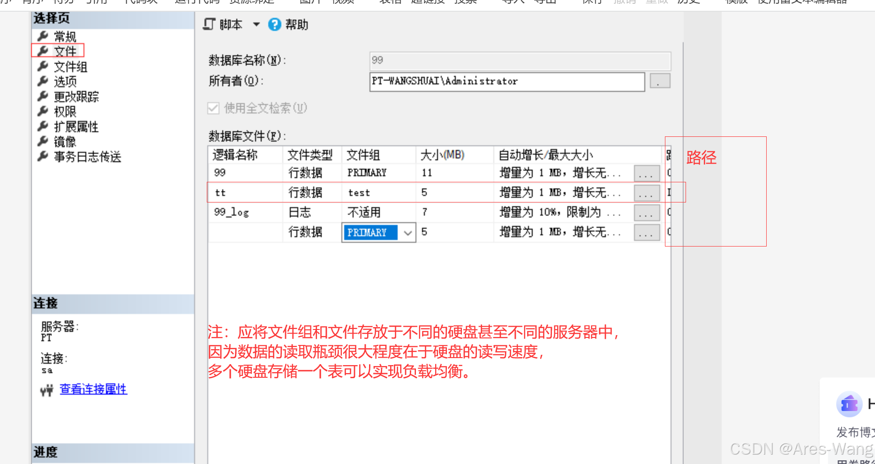This screenshot has height=464, width=875.
Task: Select the 文件组 page wrench icon
Action: (x=43, y=66)
